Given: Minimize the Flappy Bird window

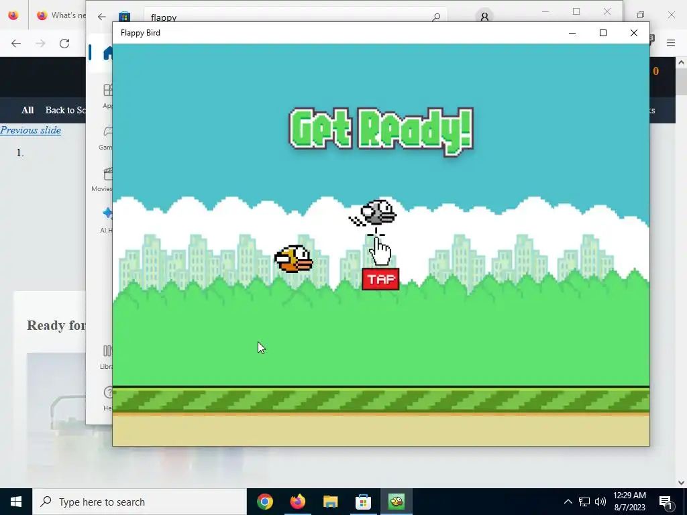Looking at the screenshot, I should click(x=572, y=33).
